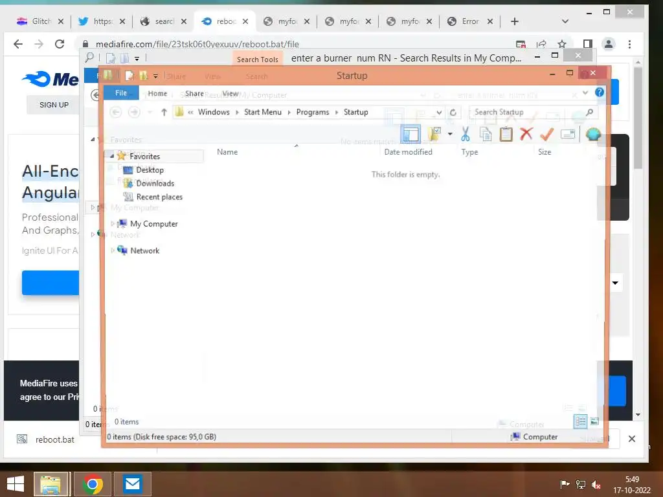
Task: Open Customize Quick Access Toolbar dropdown in Startup
Action: click(155, 76)
